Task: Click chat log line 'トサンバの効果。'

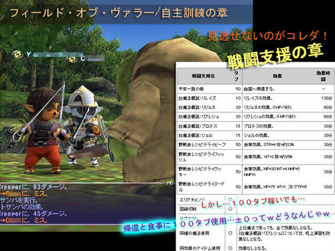Action: coord(21,207)
